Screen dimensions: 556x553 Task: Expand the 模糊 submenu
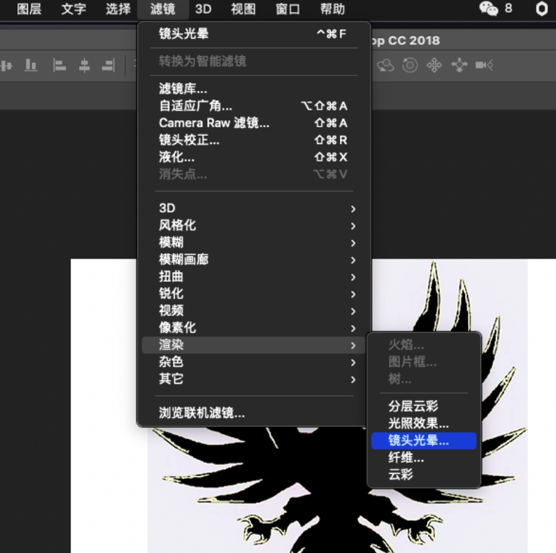[254, 243]
